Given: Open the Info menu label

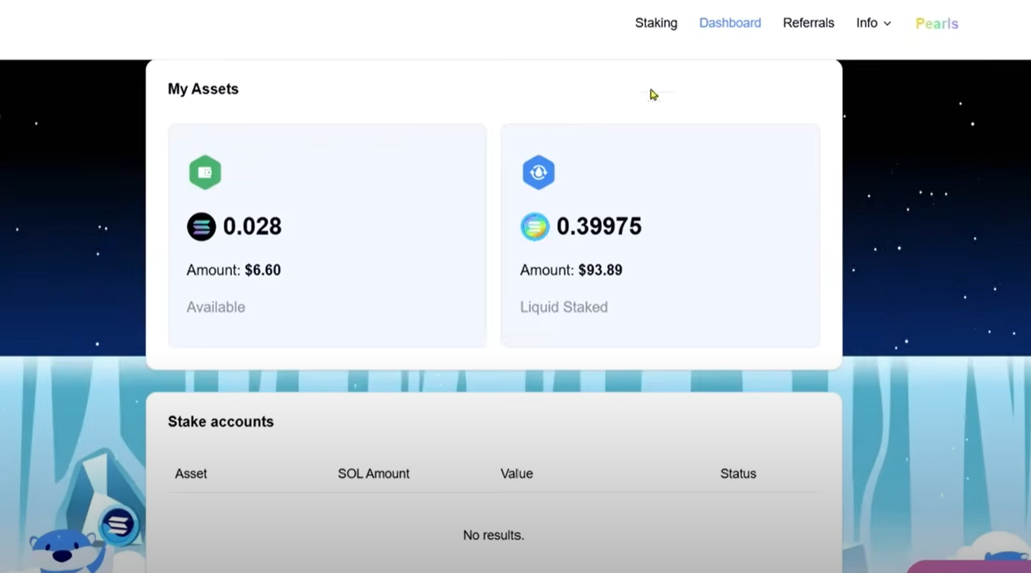Looking at the screenshot, I should click(x=866, y=23).
